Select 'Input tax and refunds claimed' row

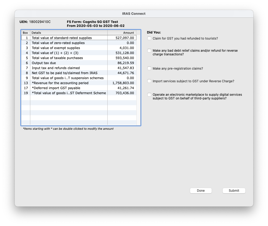pos(79,68)
